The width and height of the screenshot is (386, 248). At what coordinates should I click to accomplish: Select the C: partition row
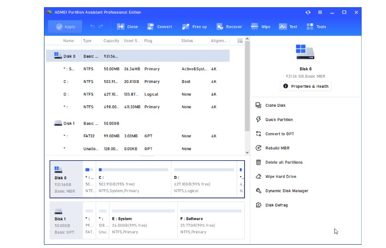coord(138,82)
